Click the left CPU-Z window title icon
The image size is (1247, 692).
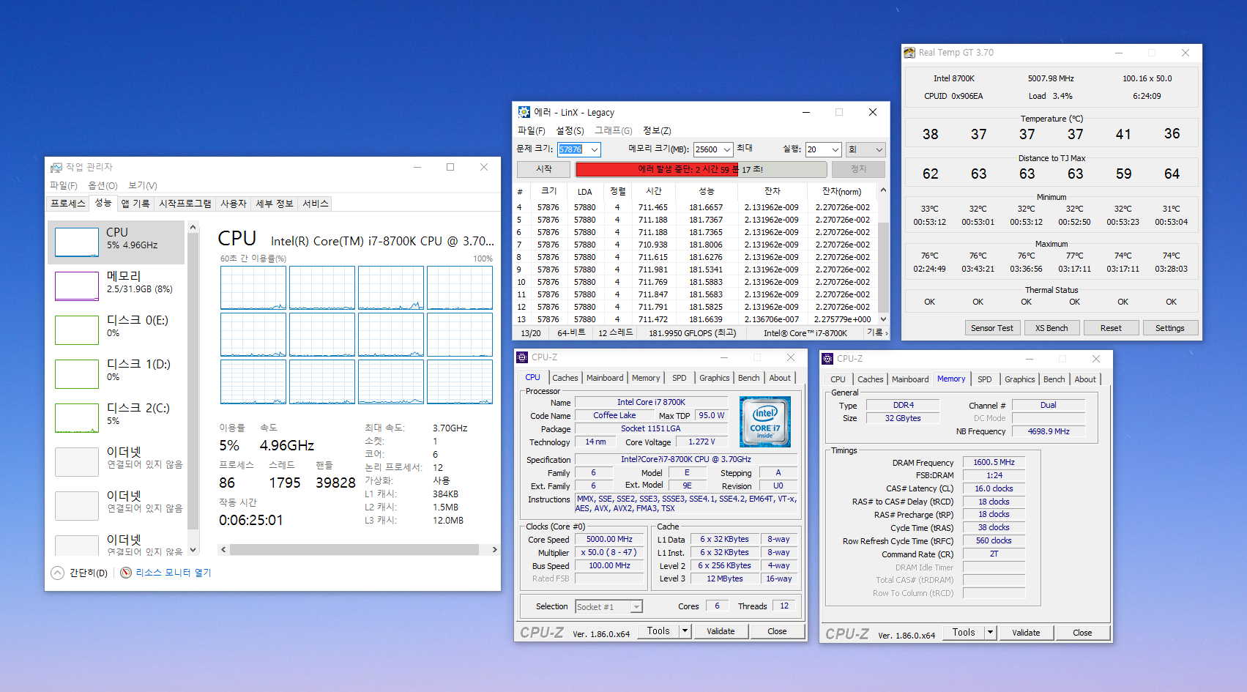pos(522,357)
